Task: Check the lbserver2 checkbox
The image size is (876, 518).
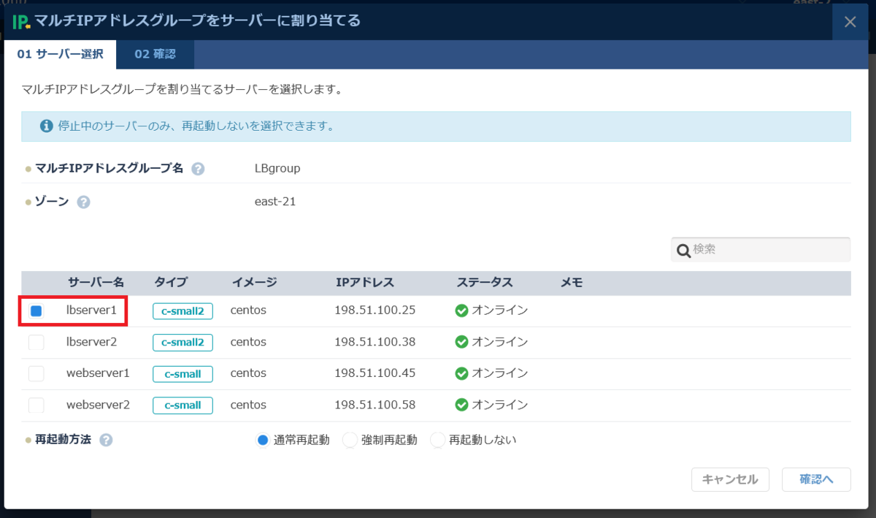Action: (36, 342)
